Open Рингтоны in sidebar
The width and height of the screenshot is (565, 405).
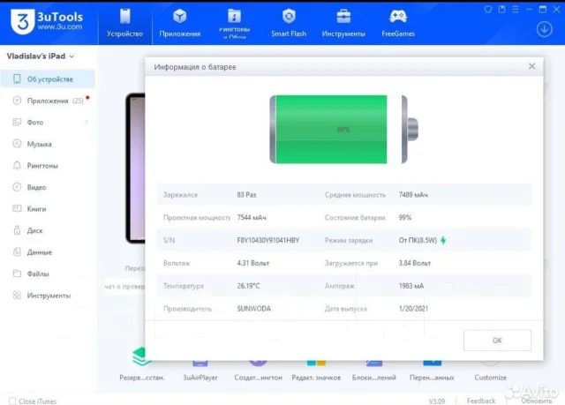click(48, 165)
